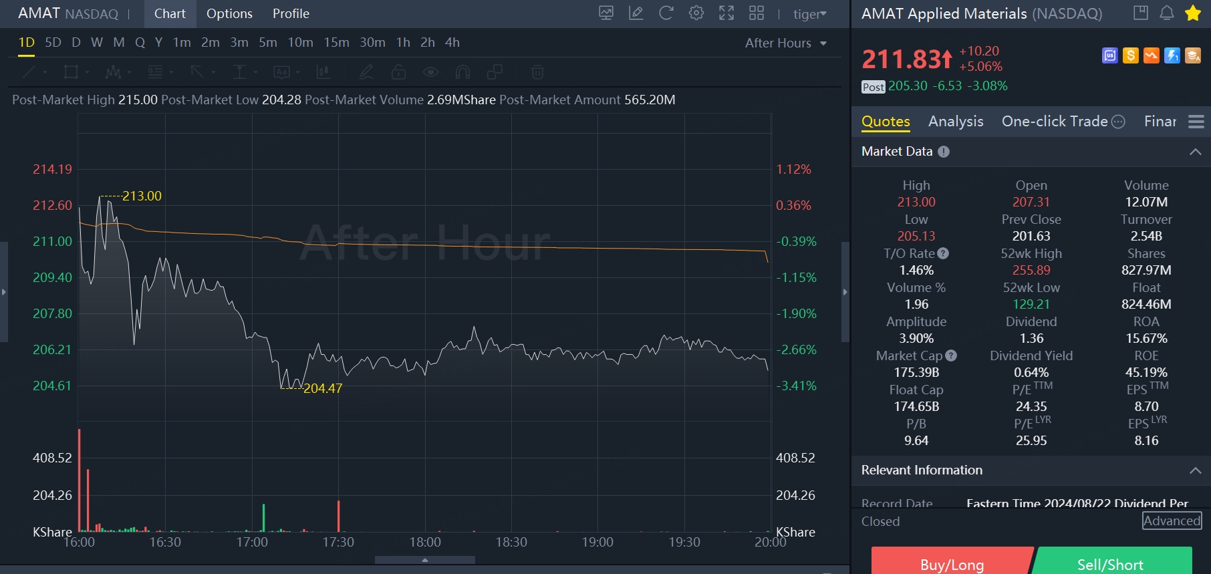Switch to the Chart tab
Viewport: 1211px width, 574px height.
170,13
